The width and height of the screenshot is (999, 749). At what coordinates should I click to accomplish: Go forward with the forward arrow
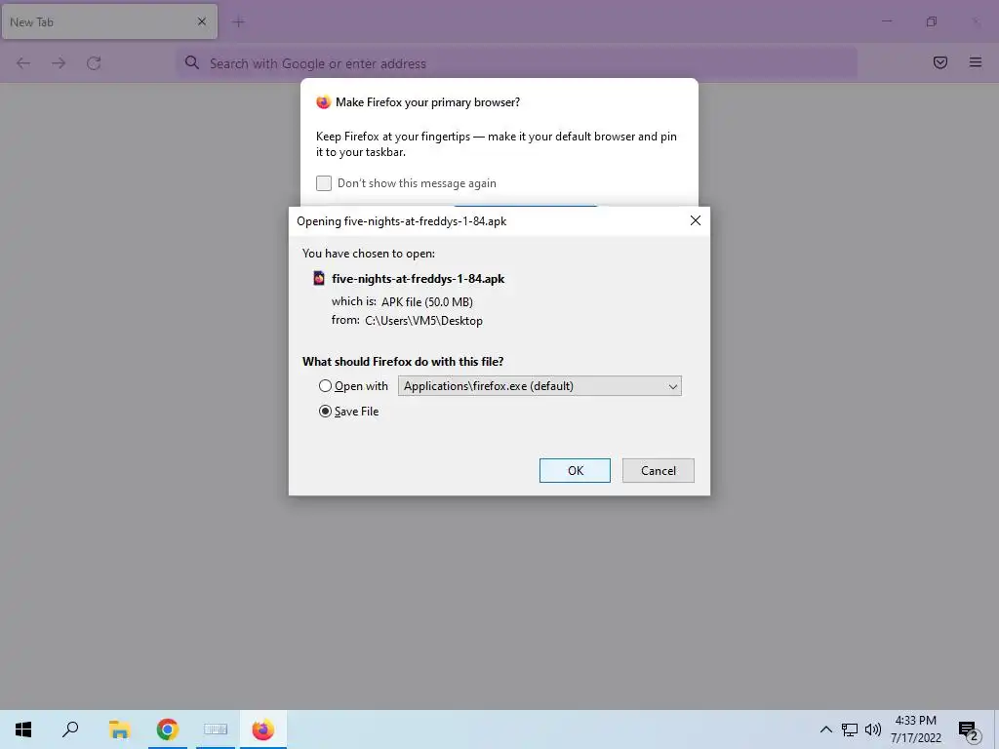click(59, 63)
